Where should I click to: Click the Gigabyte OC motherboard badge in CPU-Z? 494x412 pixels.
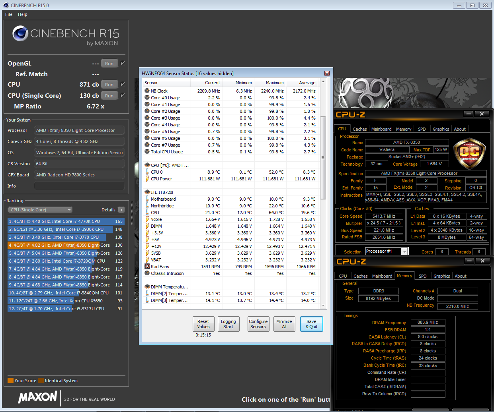point(469,154)
